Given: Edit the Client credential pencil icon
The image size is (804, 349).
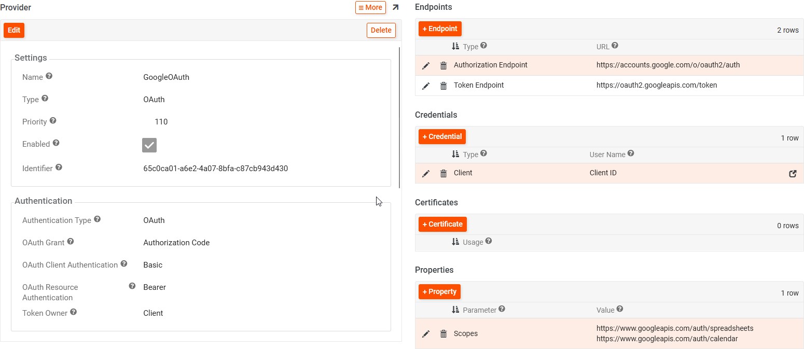Looking at the screenshot, I should [x=426, y=174].
